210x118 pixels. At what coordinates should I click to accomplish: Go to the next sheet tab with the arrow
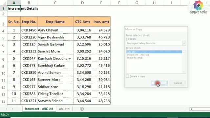coord(12,109)
